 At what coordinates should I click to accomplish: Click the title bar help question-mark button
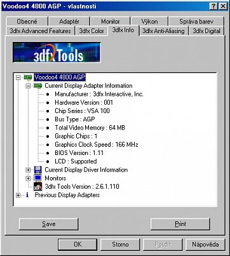point(214,6)
